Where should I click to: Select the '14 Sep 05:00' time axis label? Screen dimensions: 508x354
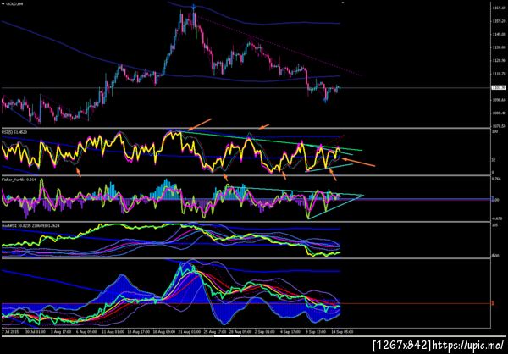344,332
